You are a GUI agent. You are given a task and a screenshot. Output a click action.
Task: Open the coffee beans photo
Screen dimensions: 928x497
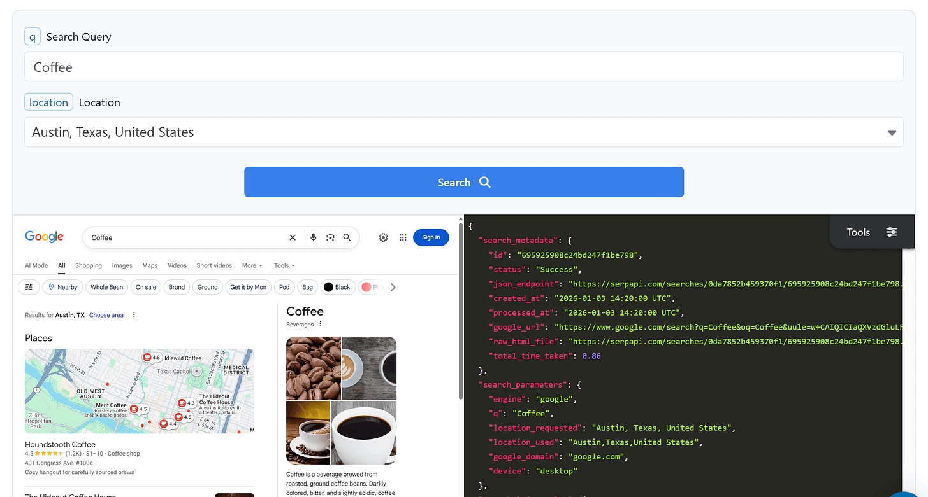click(314, 368)
